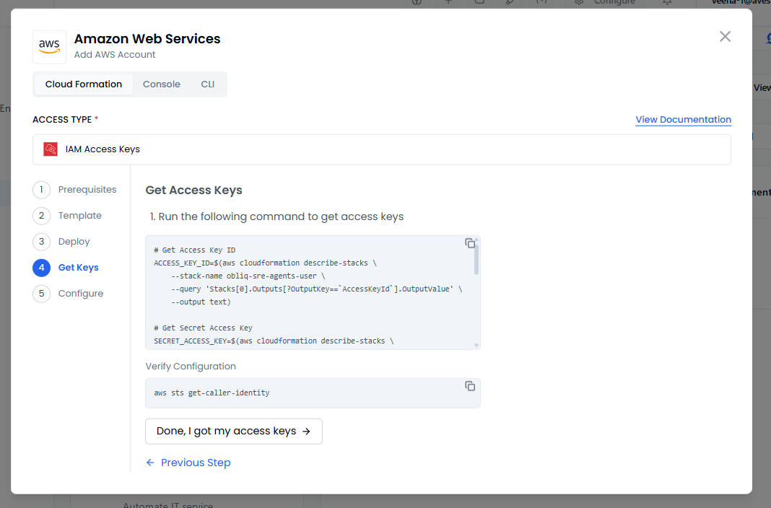This screenshot has width=771, height=508.
Task: Select the CLI tab
Action: [x=207, y=84]
